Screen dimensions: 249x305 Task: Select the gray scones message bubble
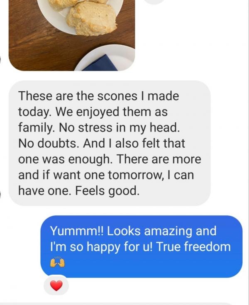pyautogui.click(x=110, y=143)
